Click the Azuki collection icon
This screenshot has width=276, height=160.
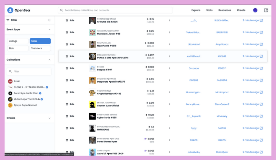[x=10, y=81]
